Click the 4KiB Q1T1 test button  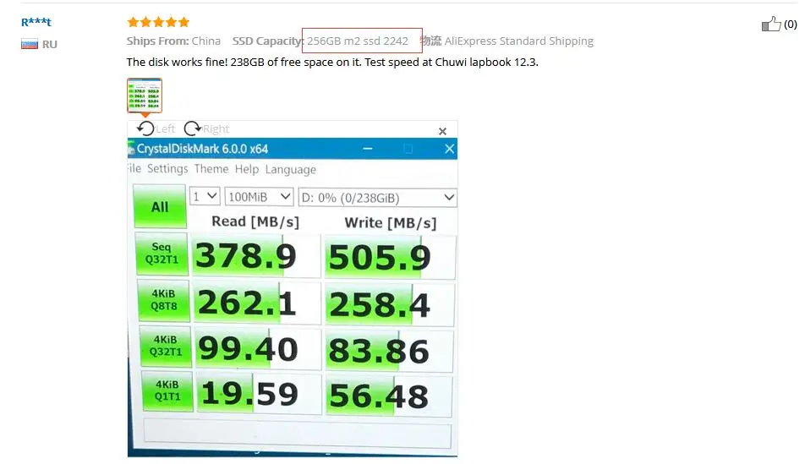pyautogui.click(x=167, y=390)
